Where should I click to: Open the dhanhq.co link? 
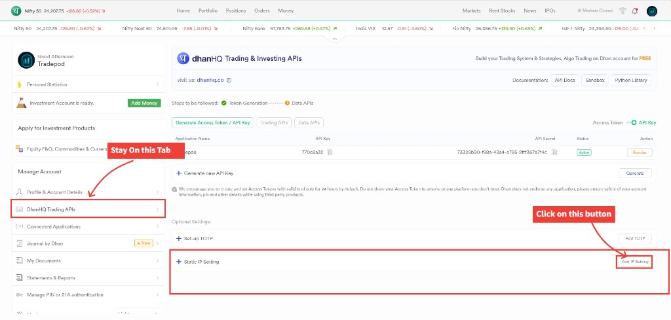[x=210, y=80]
